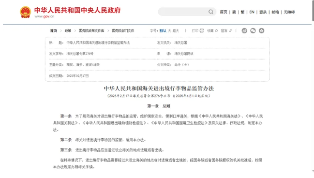This screenshot has width=314, height=178.
Task: Switch to the EN English version
Action: tap(252, 12)
